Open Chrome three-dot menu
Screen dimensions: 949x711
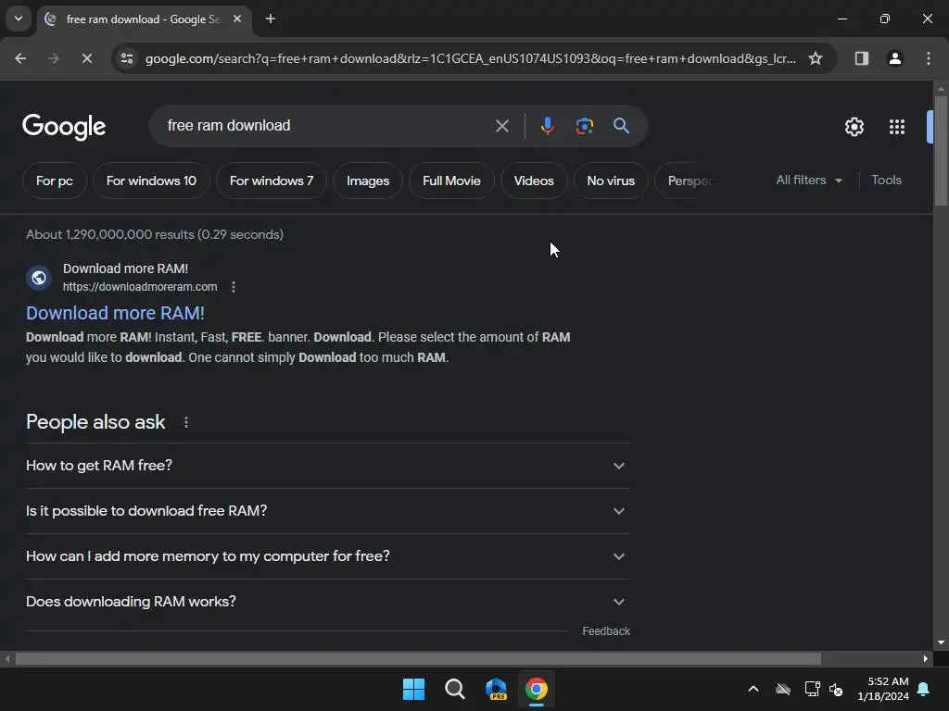point(928,58)
